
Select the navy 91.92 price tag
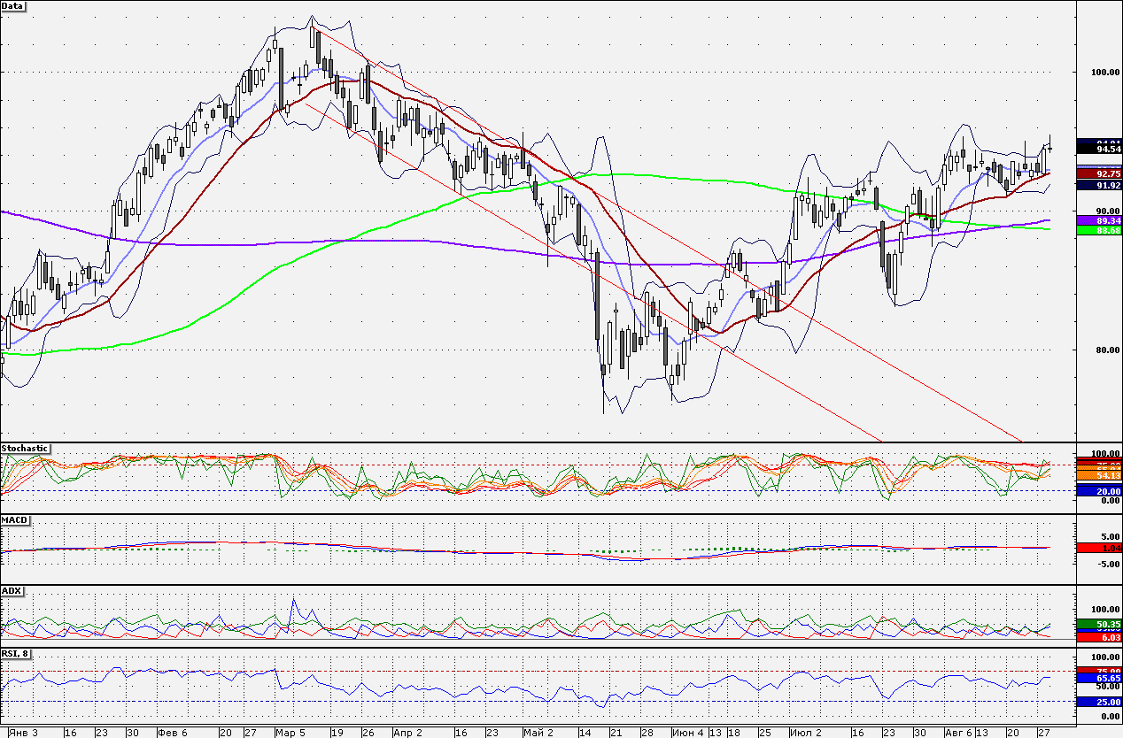point(1100,185)
